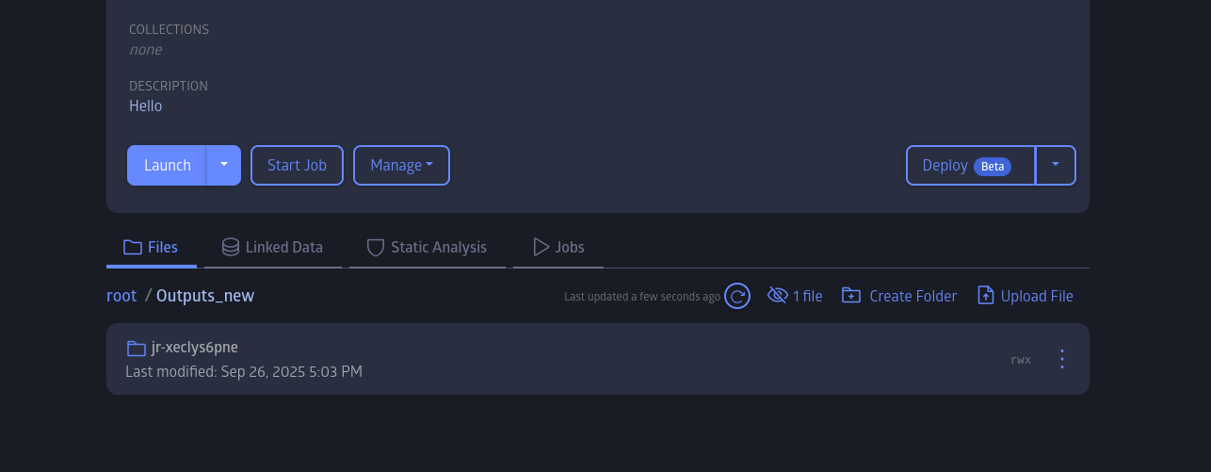Open the three-dot menu for jr-xeclys6pne
The image size is (1211, 472).
tap(1062, 359)
